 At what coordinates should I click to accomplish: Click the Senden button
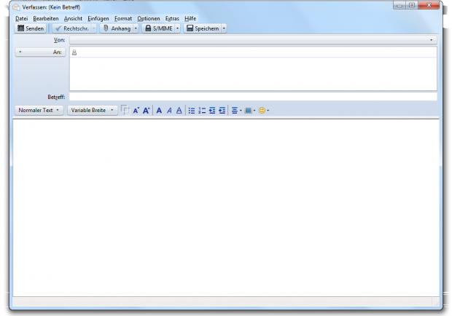(31, 28)
